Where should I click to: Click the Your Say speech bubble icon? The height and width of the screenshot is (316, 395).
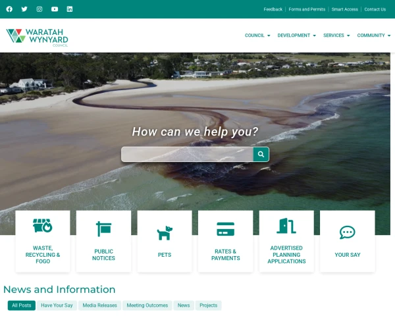click(347, 232)
